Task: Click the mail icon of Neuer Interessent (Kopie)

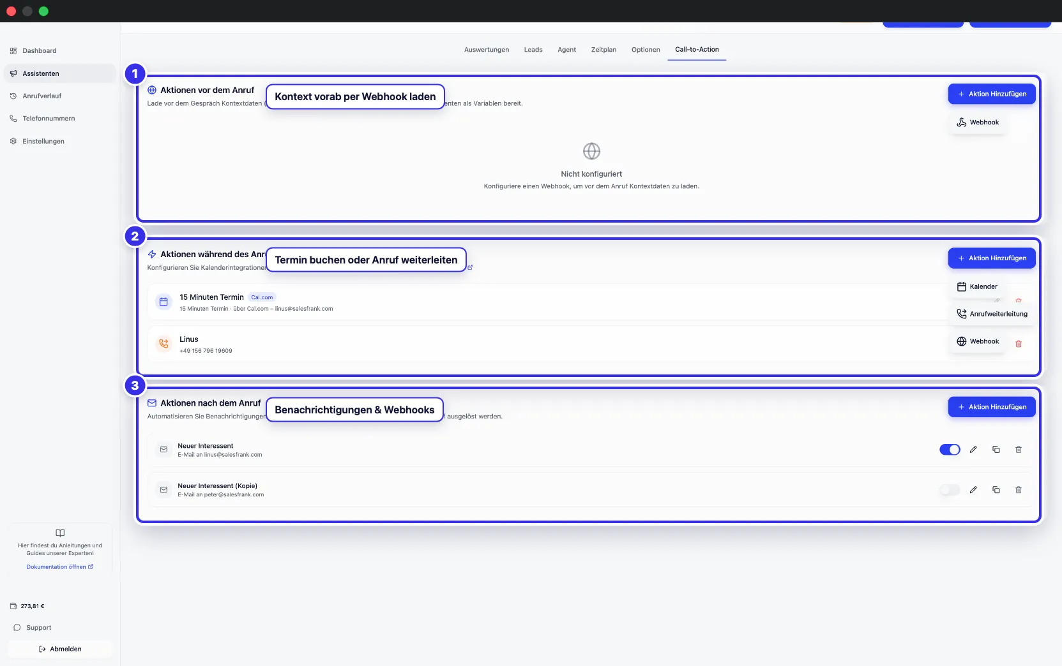Action: (x=163, y=490)
